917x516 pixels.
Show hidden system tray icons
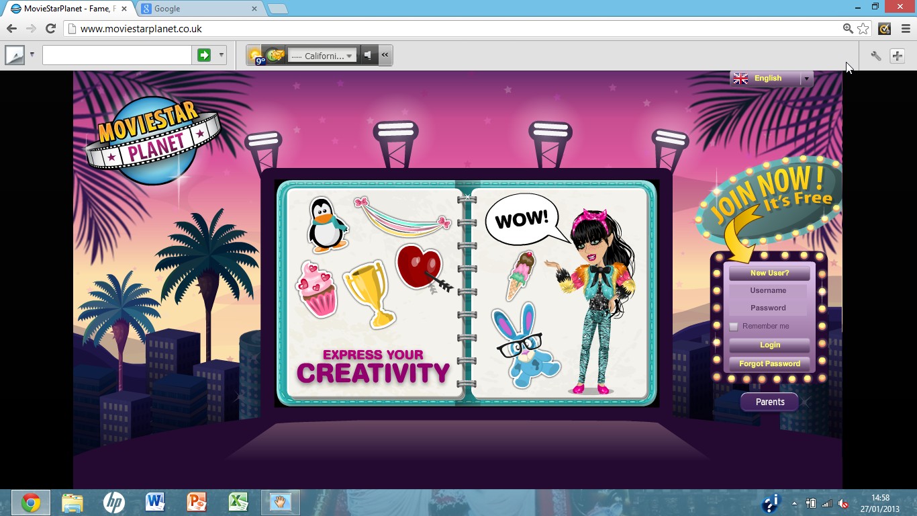click(x=795, y=503)
